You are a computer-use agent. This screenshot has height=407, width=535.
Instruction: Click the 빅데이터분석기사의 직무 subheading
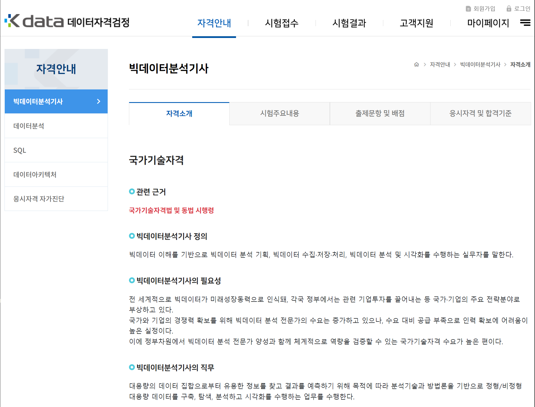pos(175,368)
